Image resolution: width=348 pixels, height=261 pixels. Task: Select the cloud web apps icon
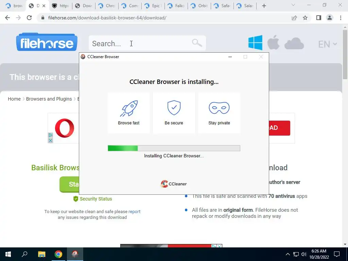point(294,43)
